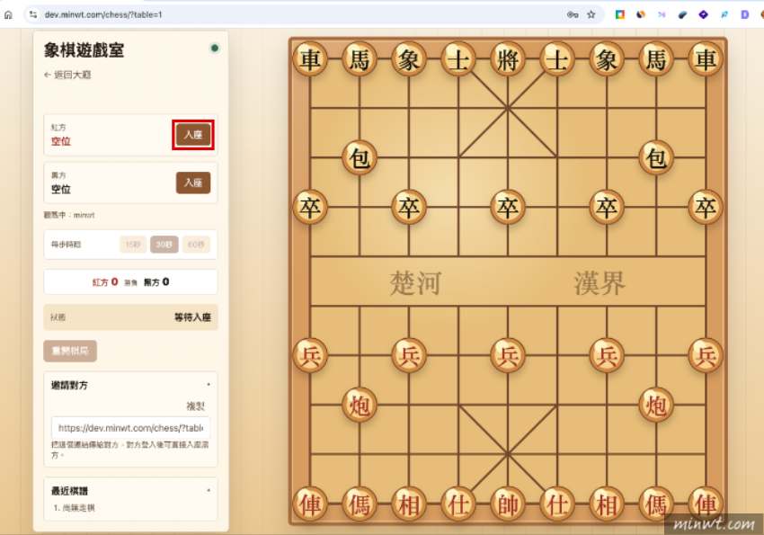Click the 等待入座 status text

pos(192,317)
